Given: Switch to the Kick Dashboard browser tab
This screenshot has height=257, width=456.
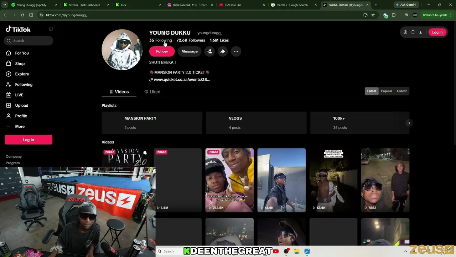Looking at the screenshot, I should click(x=85, y=5).
